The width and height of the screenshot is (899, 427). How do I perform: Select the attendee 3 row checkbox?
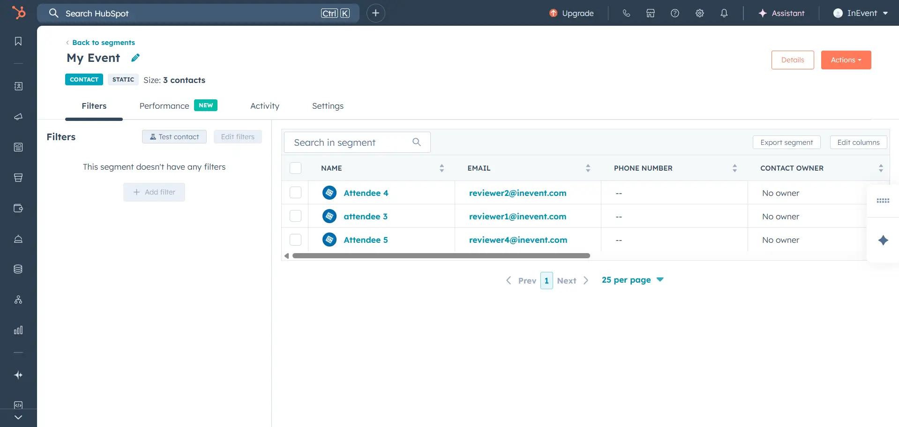click(295, 216)
